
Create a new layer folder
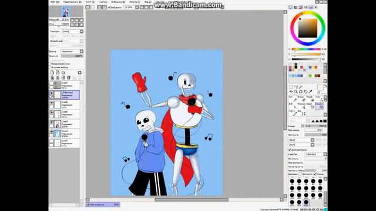pos(63,73)
